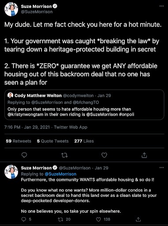Open the quoted Cody Matthew Welton tweet
The height and width of the screenshot is (226, 168).
coord(84,105)
